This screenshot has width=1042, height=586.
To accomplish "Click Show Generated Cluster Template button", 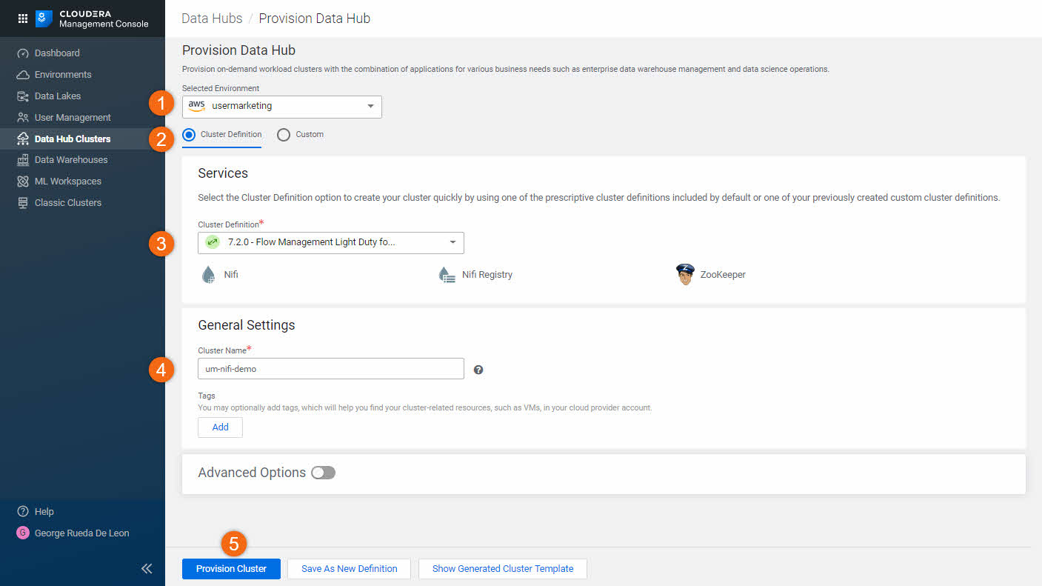I will coord(503,569).
